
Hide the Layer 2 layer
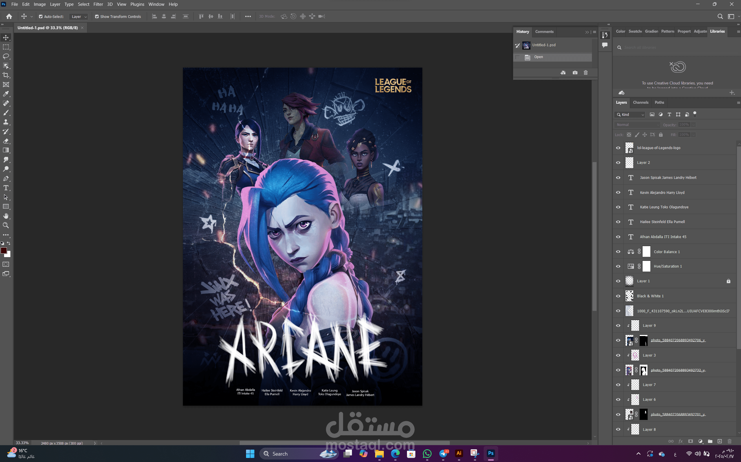[618, 163]
